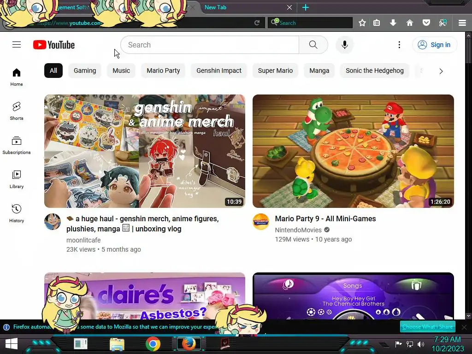
Task: Click the moonlitcafe channel avatar
Action: tap(53, 222)
